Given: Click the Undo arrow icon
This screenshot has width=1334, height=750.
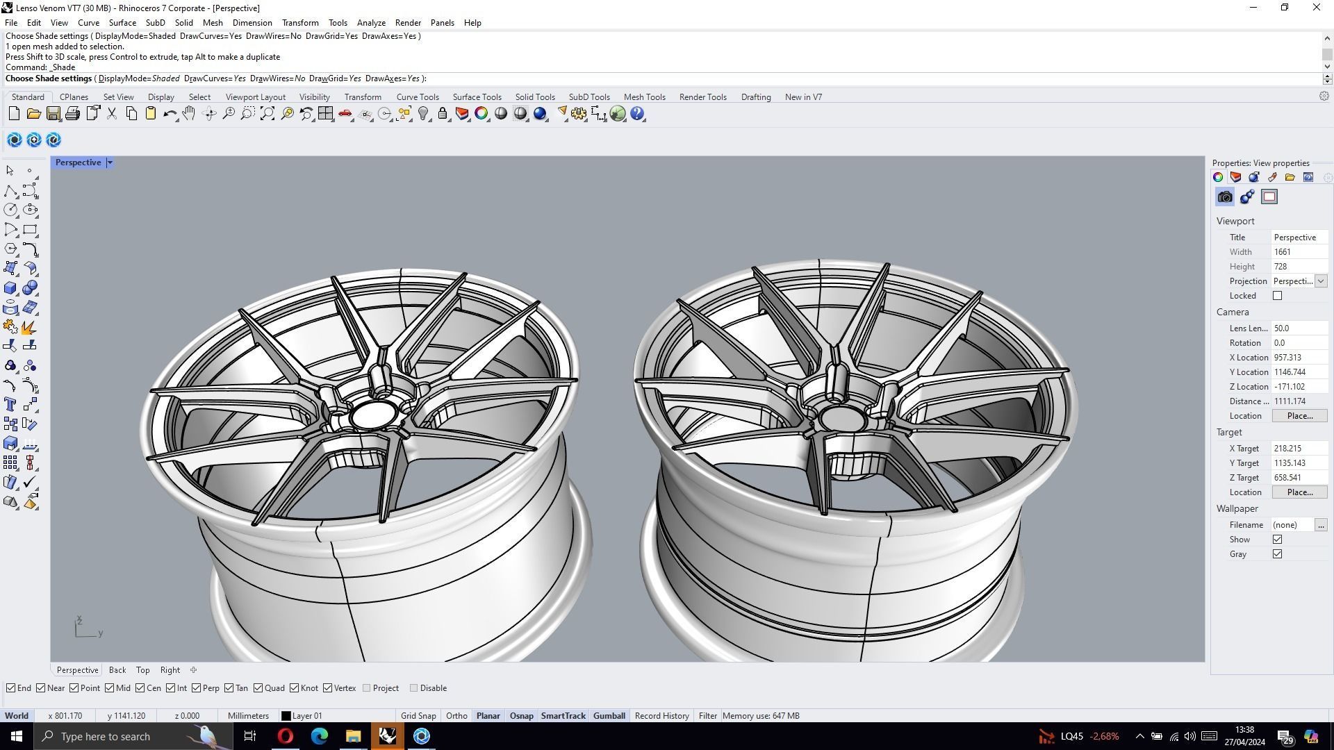Looking at the screenshot, I should coord(169,114).
